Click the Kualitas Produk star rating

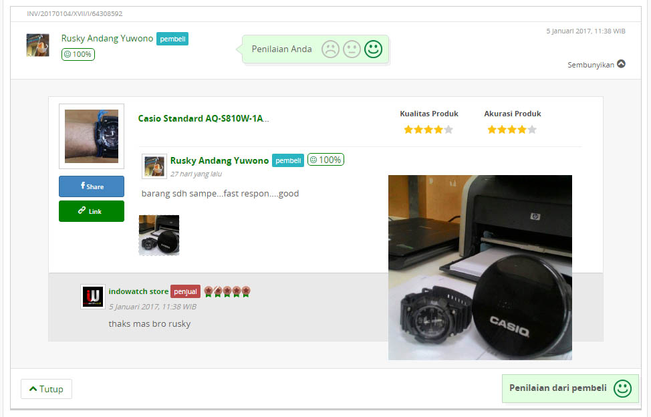(428, 130)
